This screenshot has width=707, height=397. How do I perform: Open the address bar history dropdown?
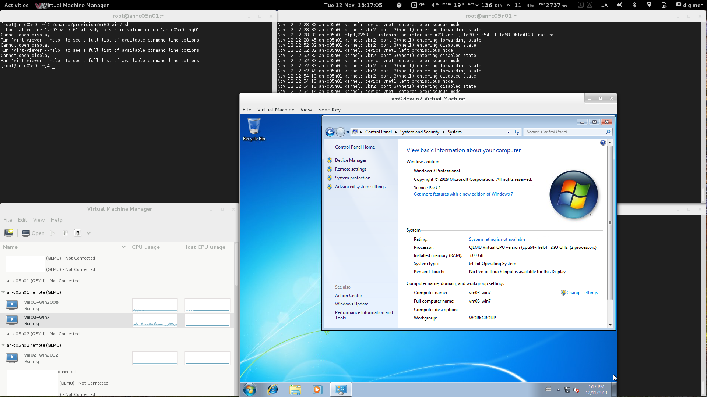(x=508, y=132)
